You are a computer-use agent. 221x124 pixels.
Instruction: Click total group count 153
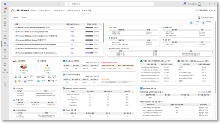(47, 73)
